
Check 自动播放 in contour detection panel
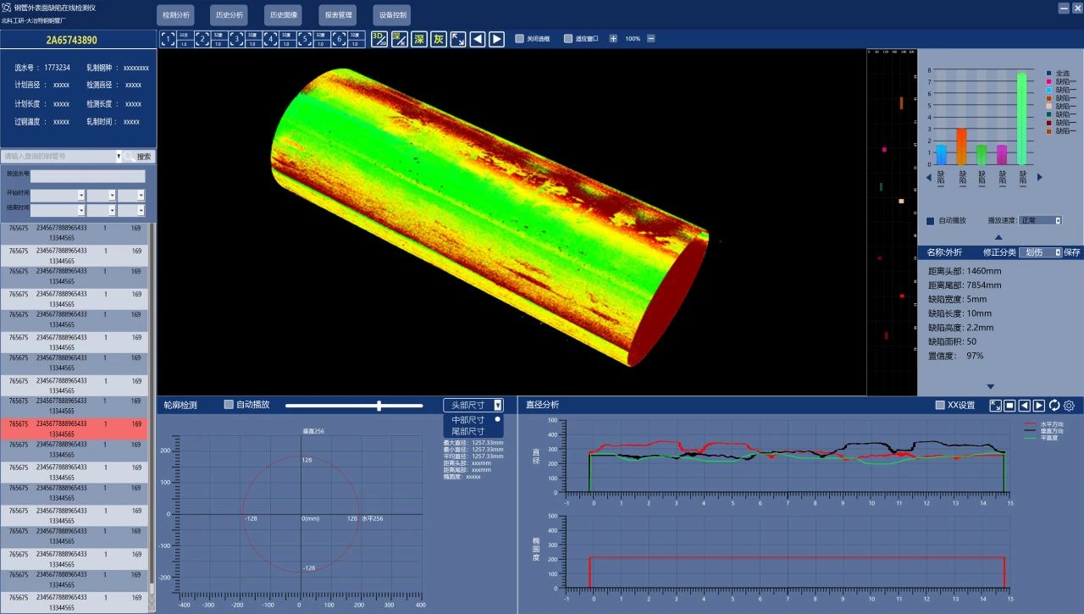click(229, 405)
